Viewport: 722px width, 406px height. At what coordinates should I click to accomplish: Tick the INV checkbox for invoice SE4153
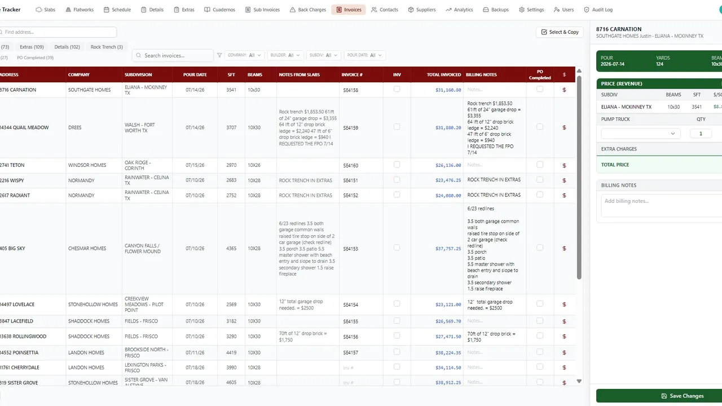tap(397, 248)
